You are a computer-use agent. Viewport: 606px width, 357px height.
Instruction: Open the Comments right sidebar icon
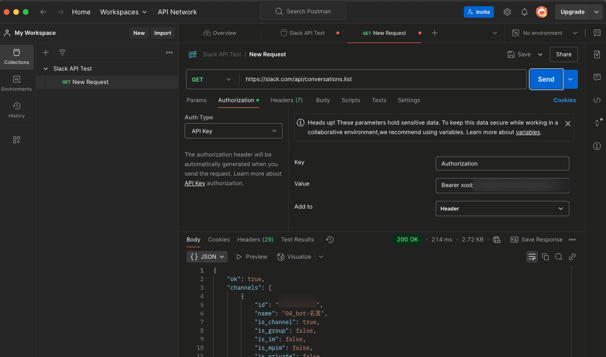pos(597,77)
